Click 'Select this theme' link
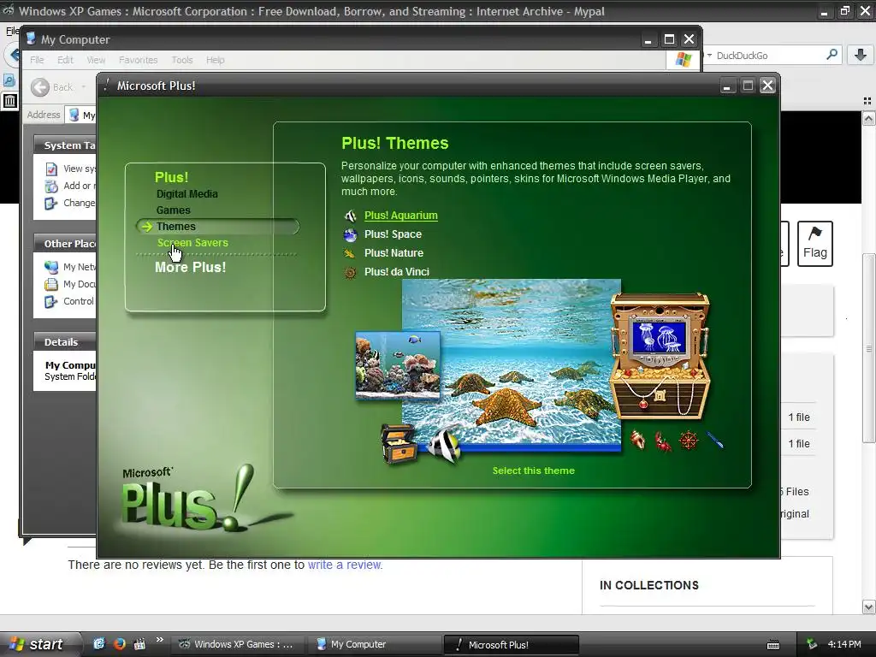This screenshot has width=876, height=657. point(533,471)
